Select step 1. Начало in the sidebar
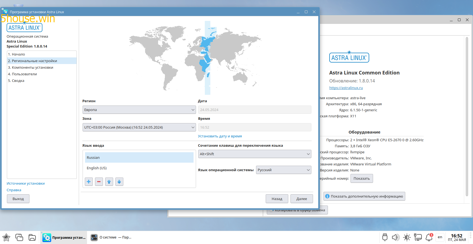Screen dimensions: 473x244 pos(42,54)
